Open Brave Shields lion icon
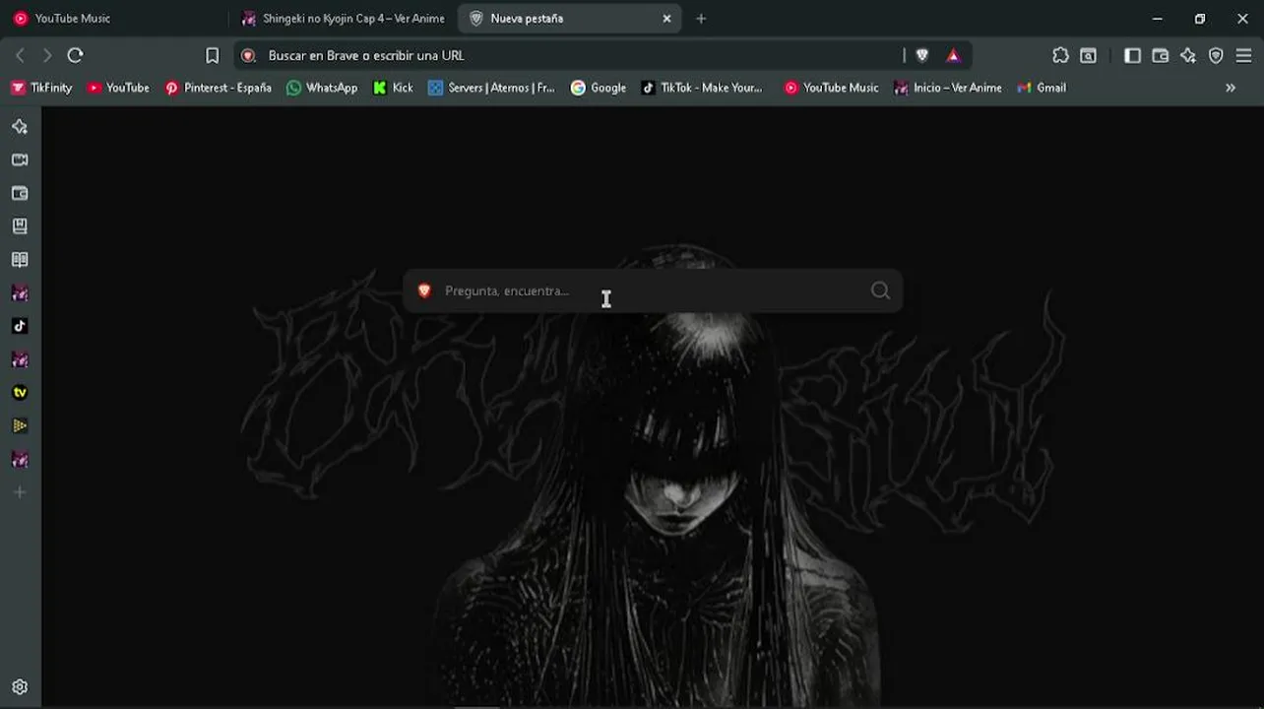This screenshot has width=1264, height=709. point(922,56)
